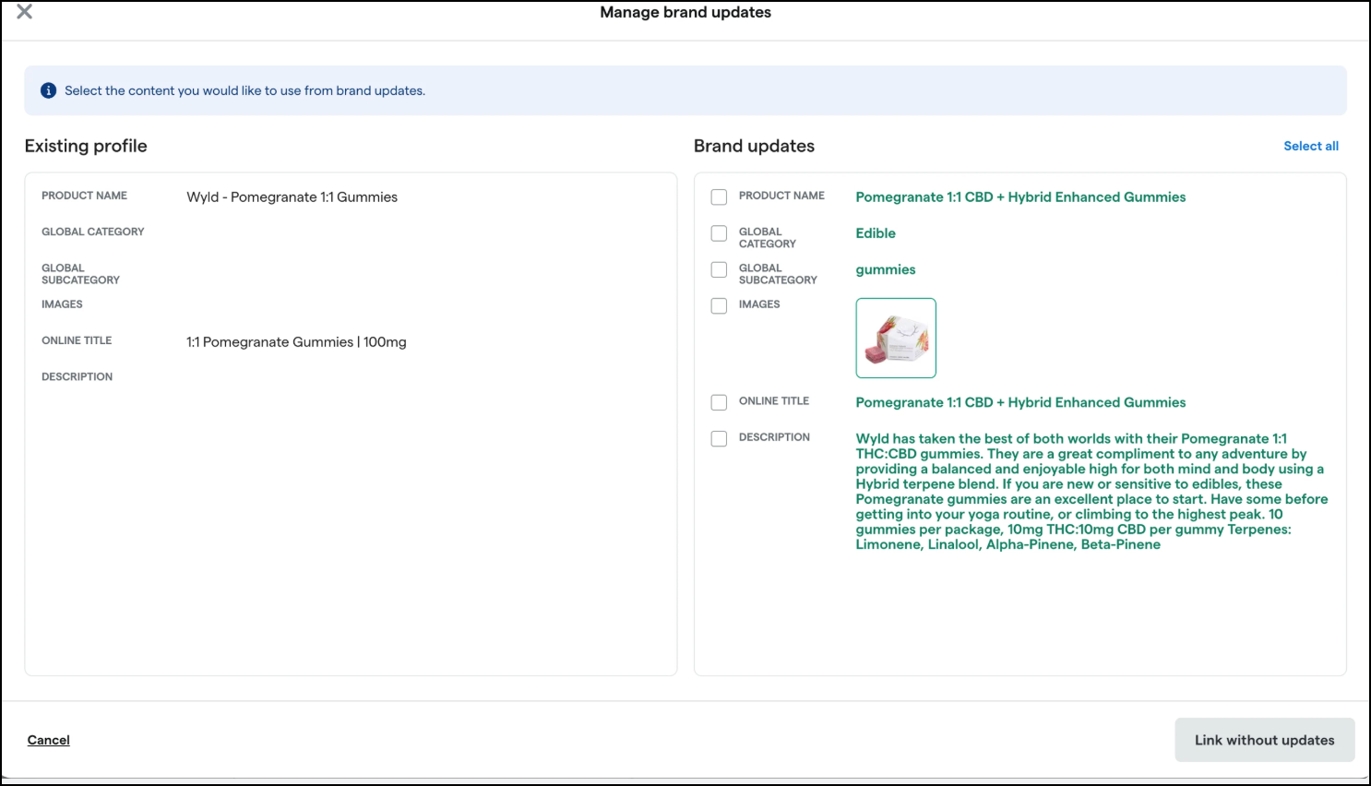The image size is (1371, 786).
Task: Close the Manage brand updates dialog
Action: click(25, 12)
